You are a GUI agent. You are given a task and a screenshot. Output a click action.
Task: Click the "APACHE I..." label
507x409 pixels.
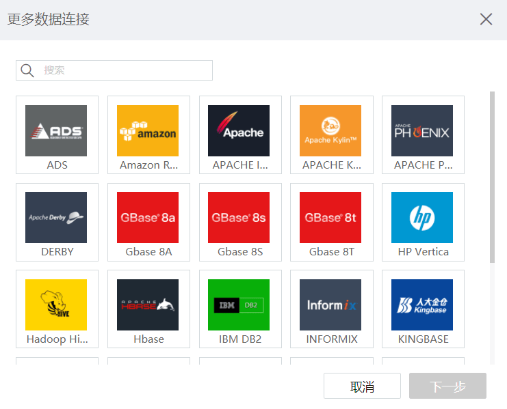[240, 165]
